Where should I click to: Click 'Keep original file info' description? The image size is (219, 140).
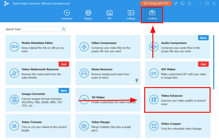pyautogui.click(x=43, y=49)
